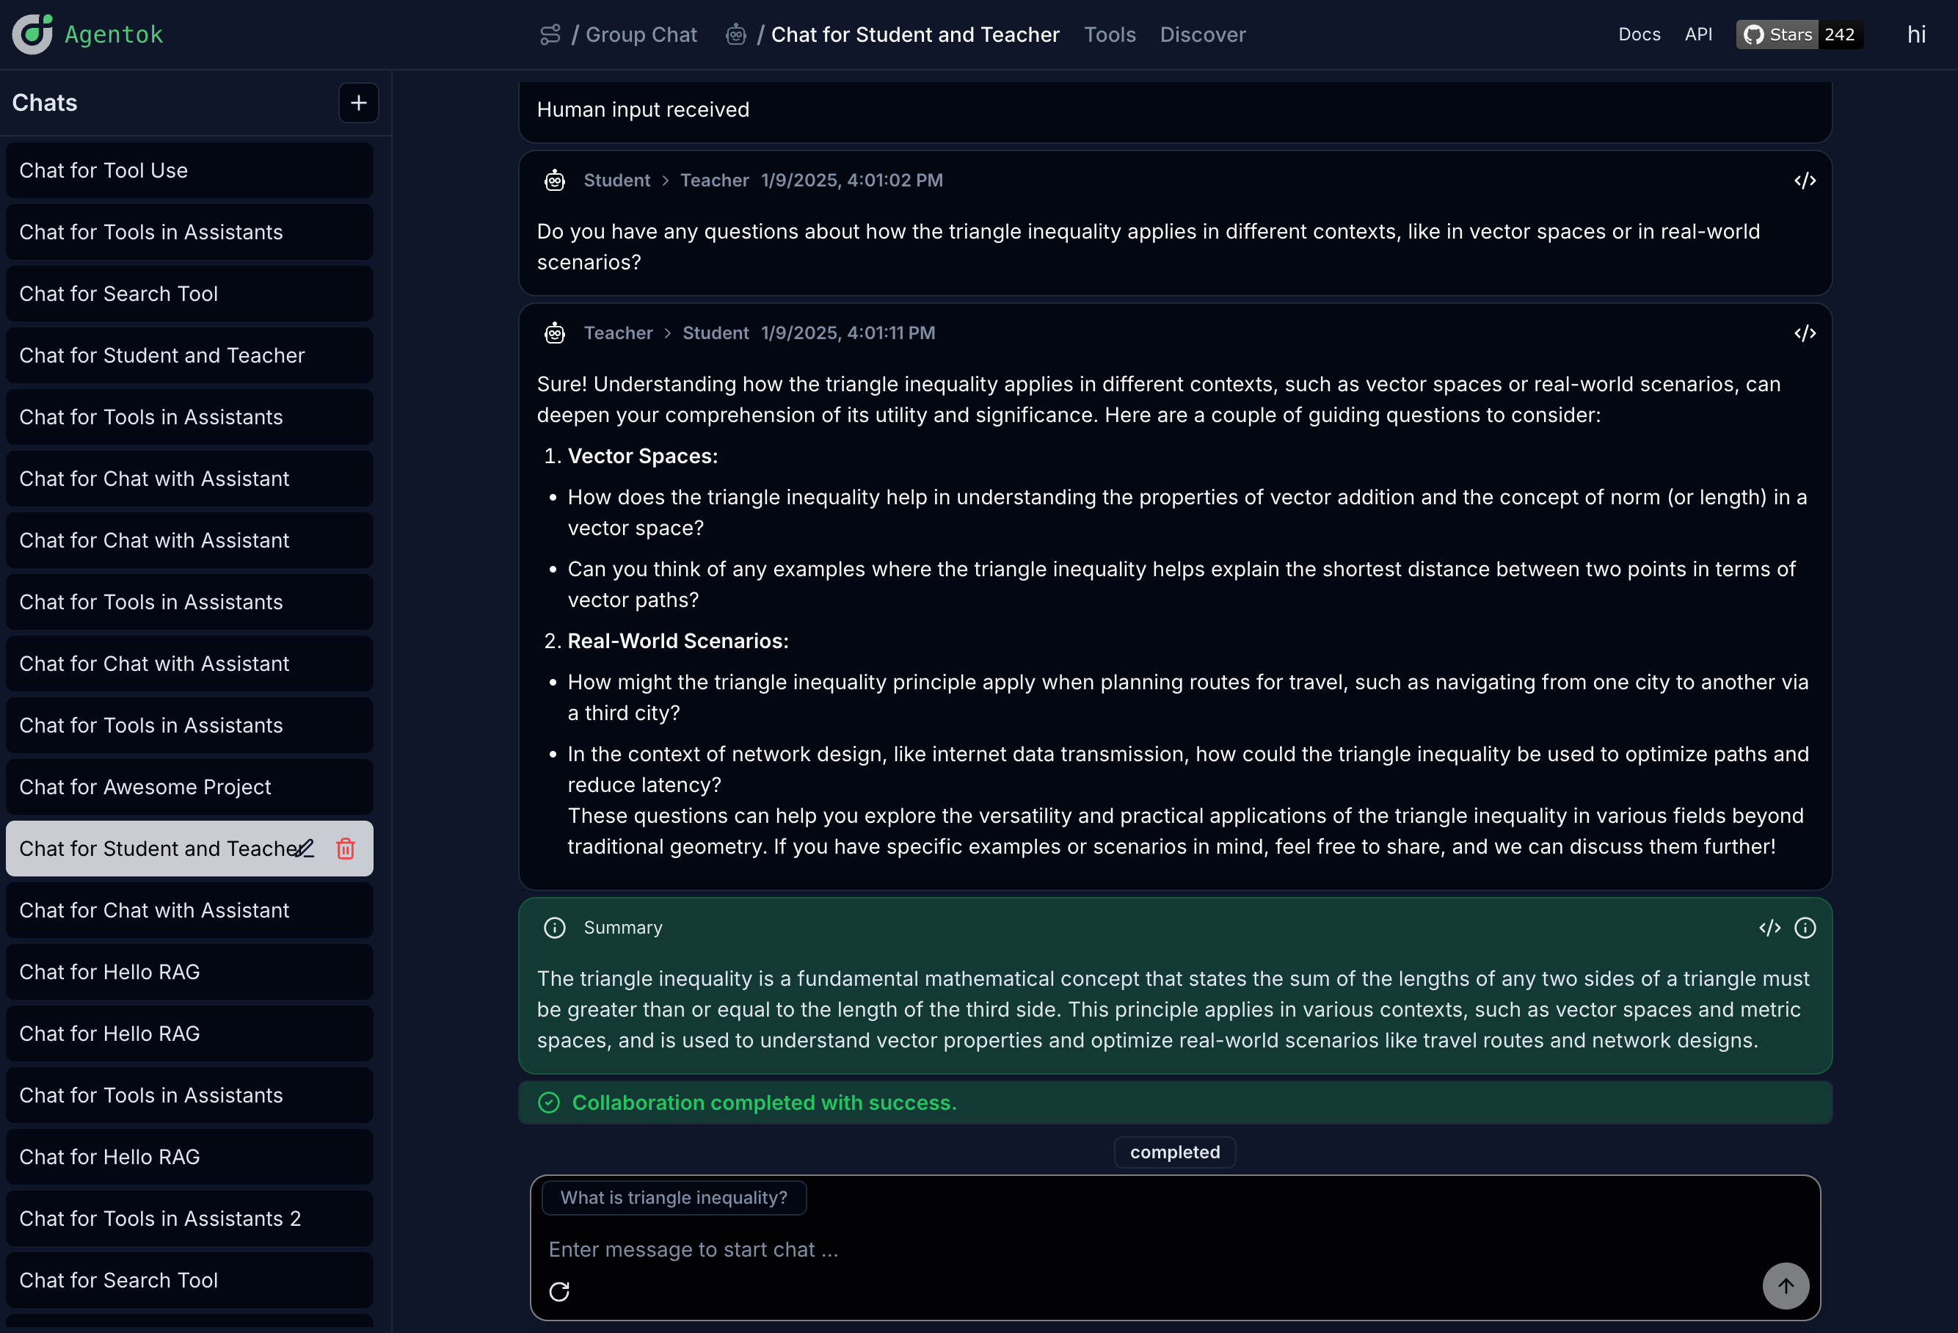Open Summary info icon on right
1958x1333 pixels.
1805,928
